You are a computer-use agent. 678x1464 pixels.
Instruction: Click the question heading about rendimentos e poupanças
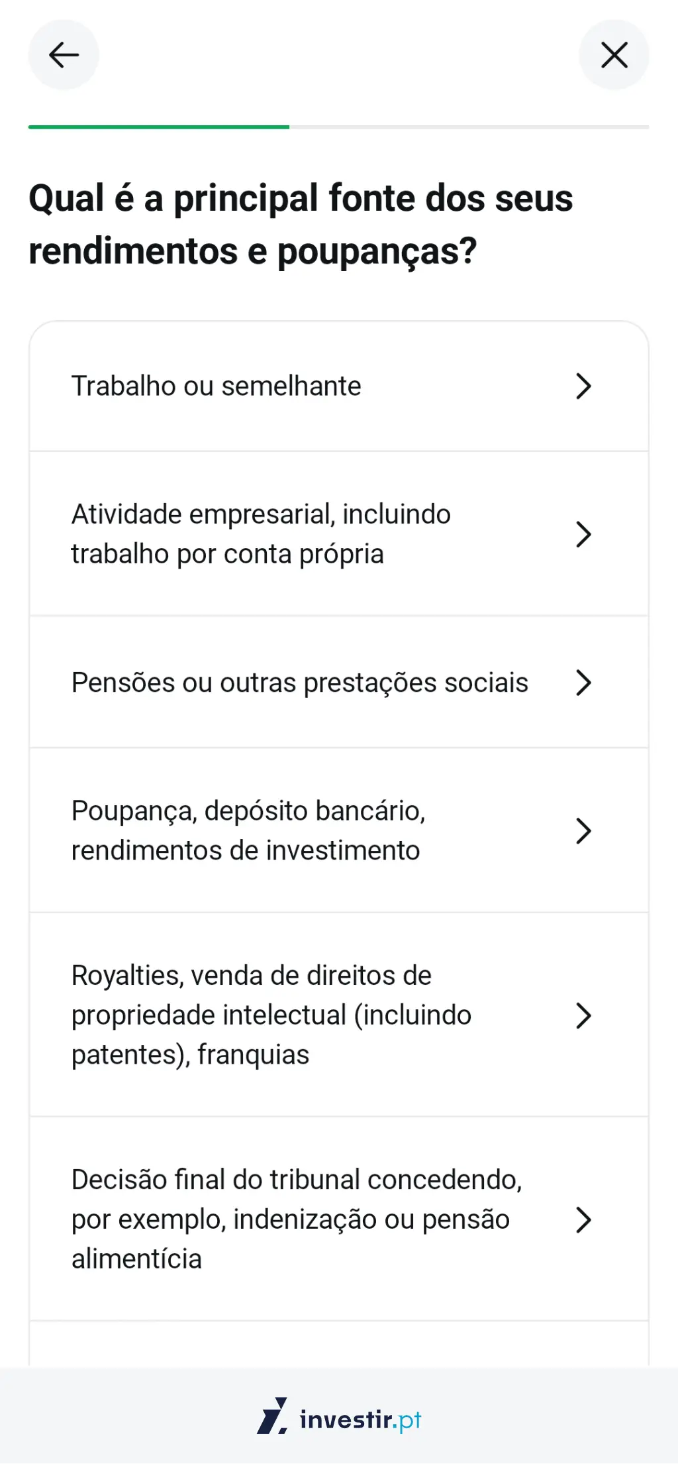(x=301, y=225)
